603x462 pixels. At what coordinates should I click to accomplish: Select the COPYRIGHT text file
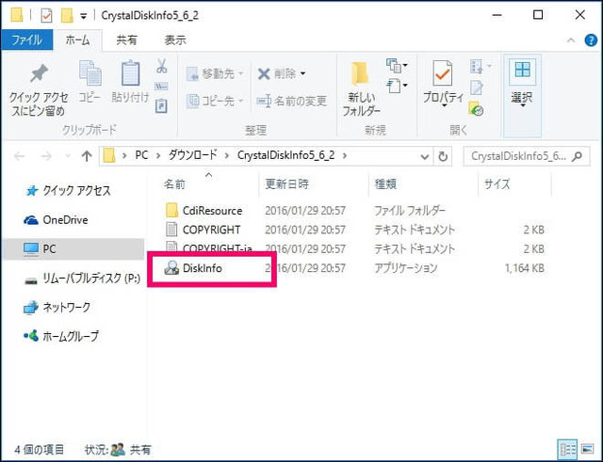coord(203,230)
